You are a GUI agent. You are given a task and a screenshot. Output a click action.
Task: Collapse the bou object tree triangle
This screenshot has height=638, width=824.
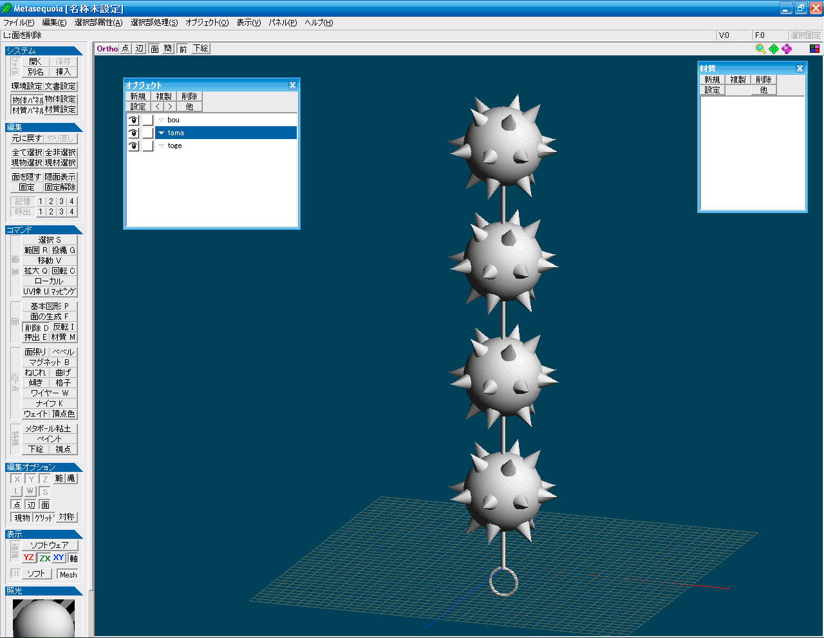point(161,120)
